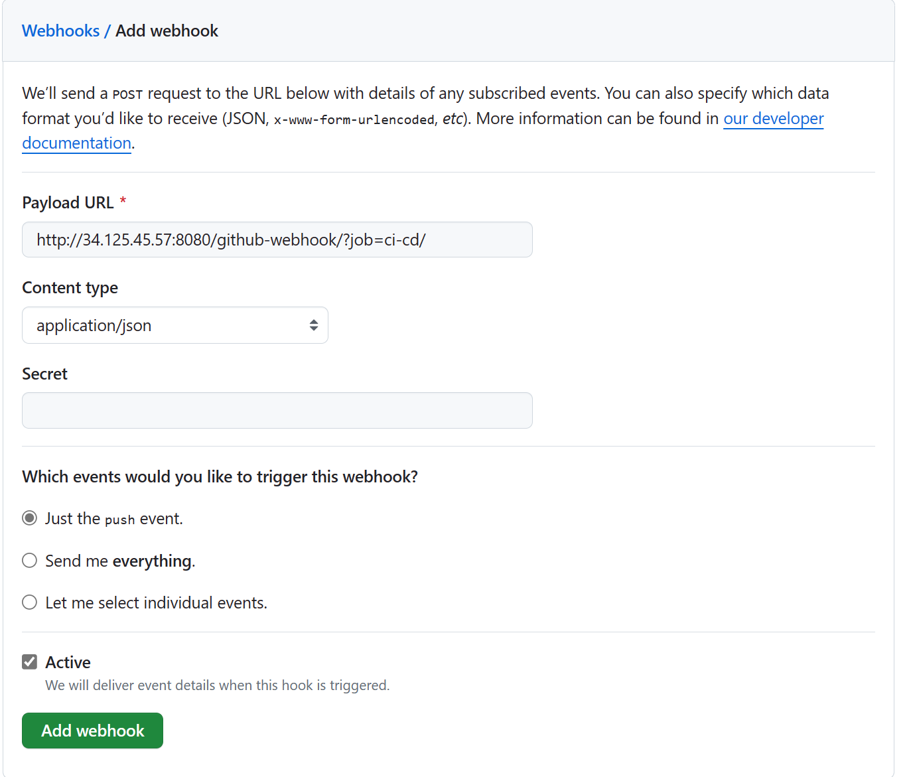This screenshot has width=913, height=777.
Task: Toggle the Active checkbox
Action: 30,662
